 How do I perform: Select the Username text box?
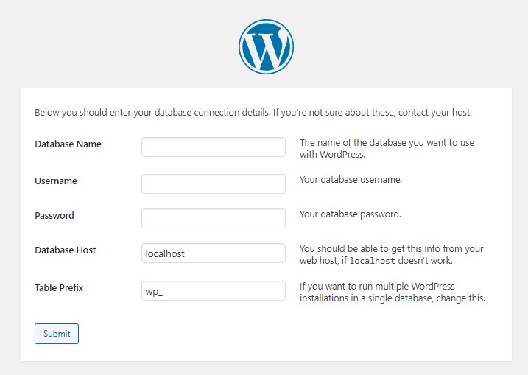coord(214,183)
